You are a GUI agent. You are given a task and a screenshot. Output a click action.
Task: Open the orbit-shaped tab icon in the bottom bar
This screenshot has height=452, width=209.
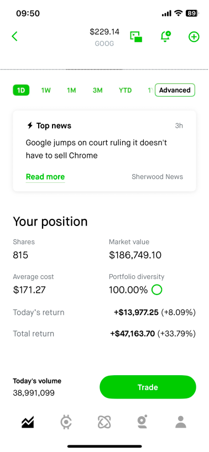coord(104,422)
